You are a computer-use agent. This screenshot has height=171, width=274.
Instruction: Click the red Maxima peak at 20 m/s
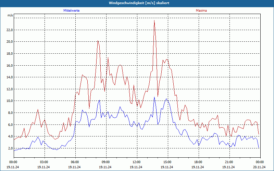pyautogui.click(x=98, y=41)
